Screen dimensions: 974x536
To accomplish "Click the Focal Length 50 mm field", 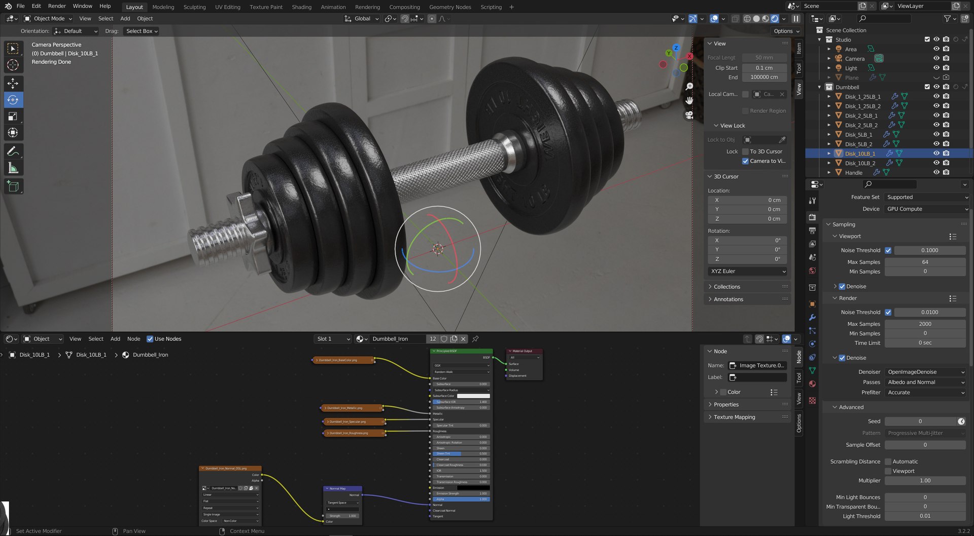I will 764,58.
